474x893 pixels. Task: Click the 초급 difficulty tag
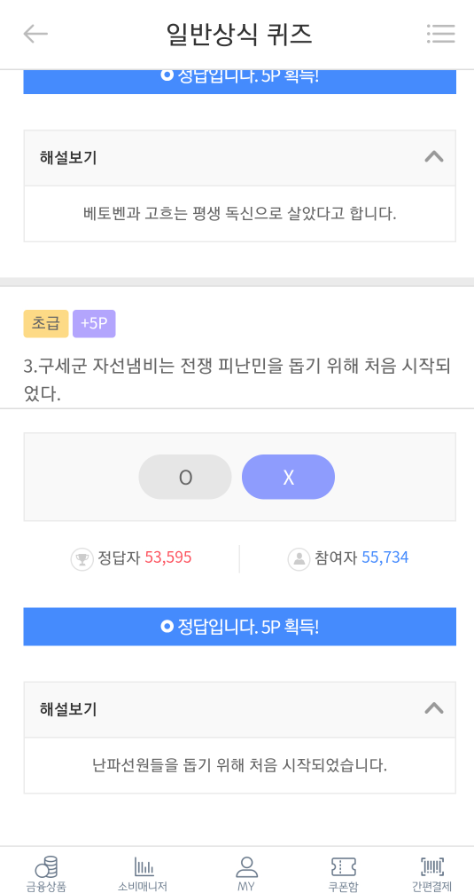pyautogui.click(x=46, y=324)
